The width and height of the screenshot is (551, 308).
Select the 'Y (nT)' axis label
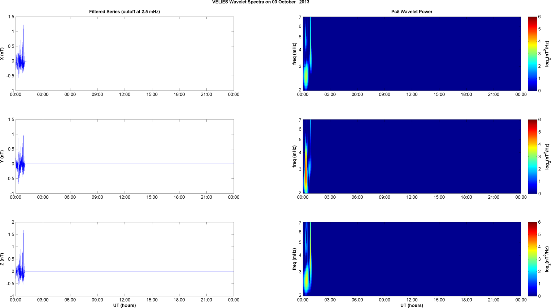coord(2,156)
